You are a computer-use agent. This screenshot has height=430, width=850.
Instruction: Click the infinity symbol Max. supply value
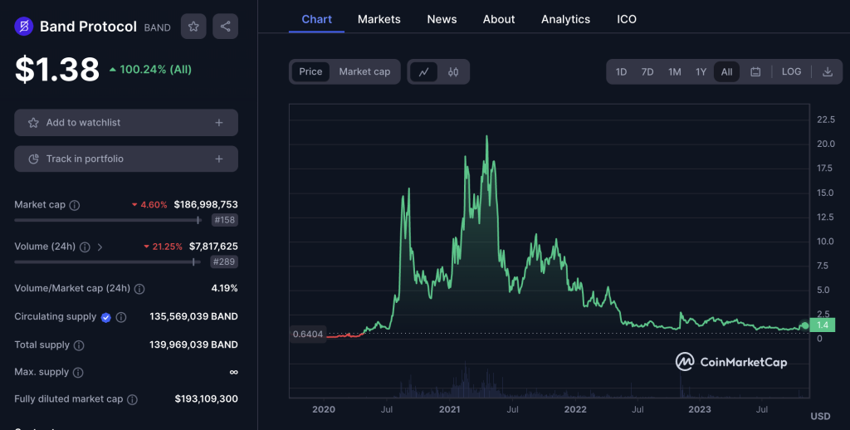[233, 372]
